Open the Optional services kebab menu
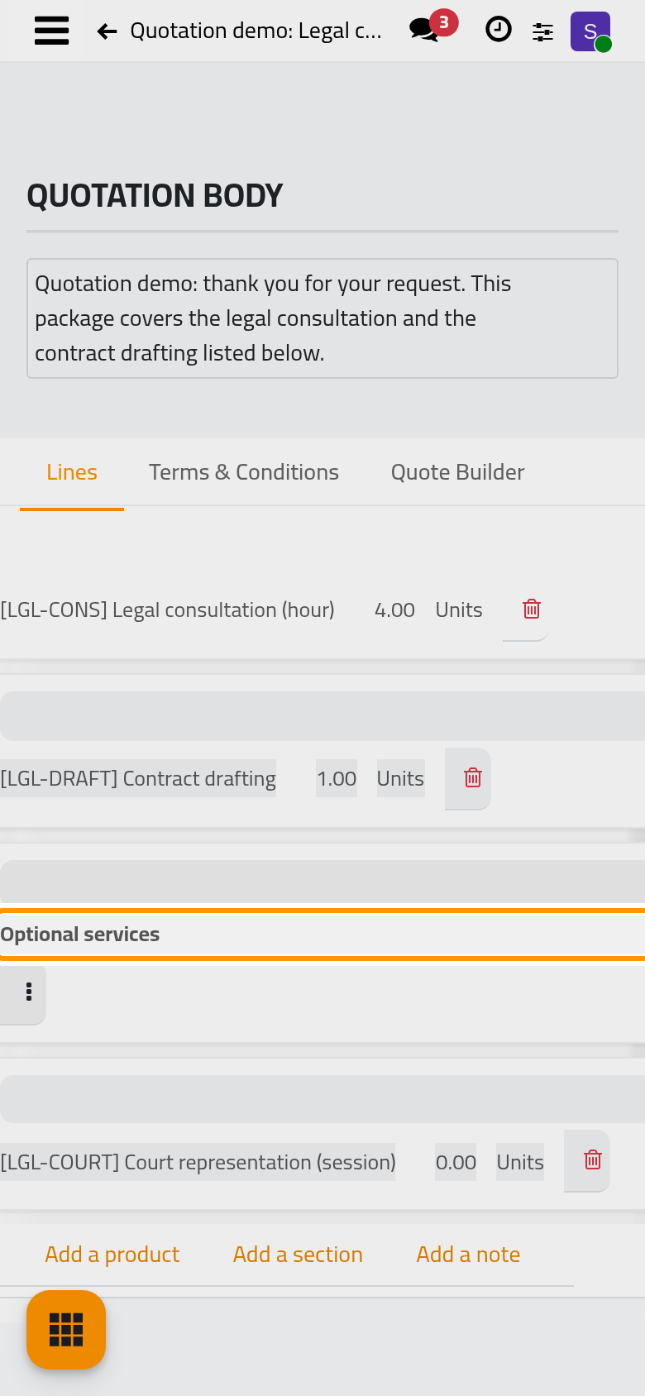 tap(29, 992)
